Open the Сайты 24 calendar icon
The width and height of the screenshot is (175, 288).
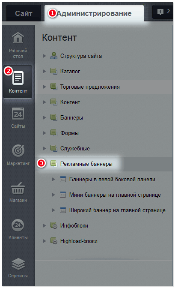click(x=18, y=114)
